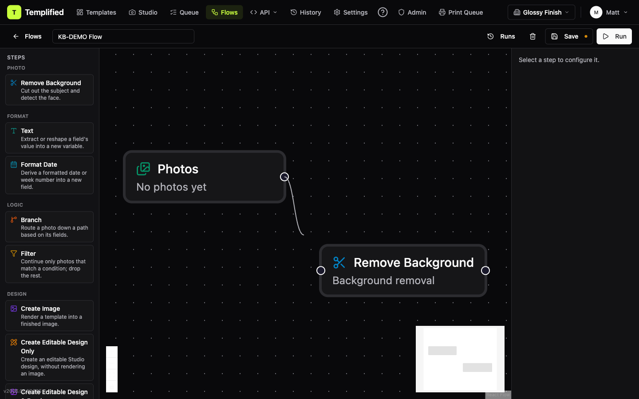Click Remove Background node input handle
Screen dimensions: 639x399
pyautogui.click(x=321, y=270)
